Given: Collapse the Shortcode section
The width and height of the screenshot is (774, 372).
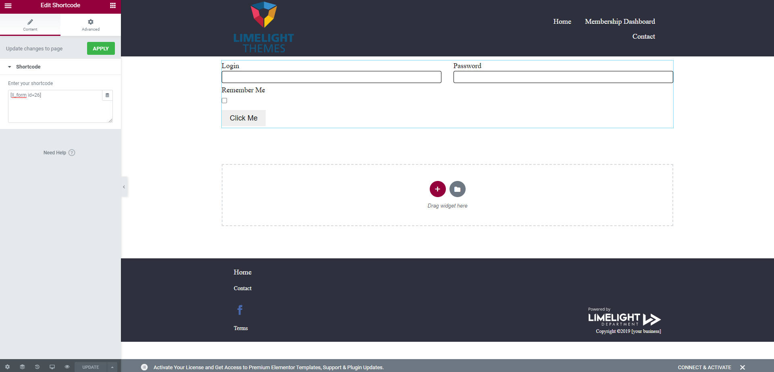Looking at the screenshot, I should 10,67.
